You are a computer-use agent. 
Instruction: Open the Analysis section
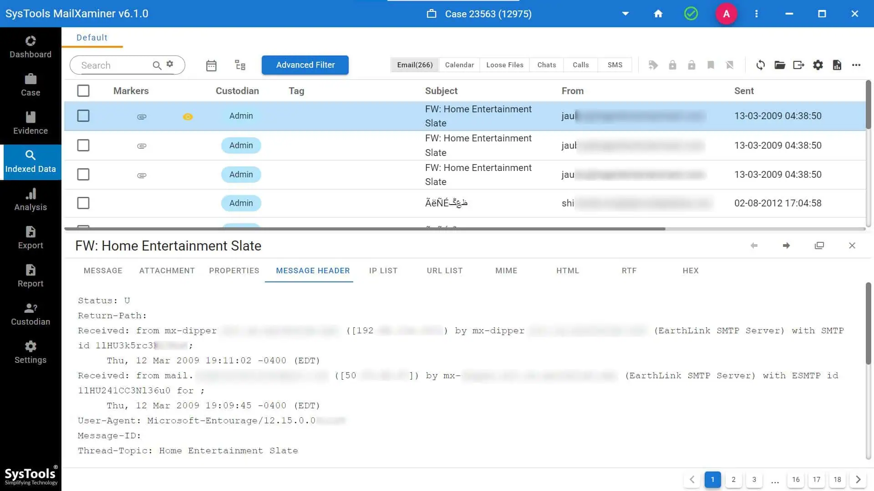coord(30,200)
